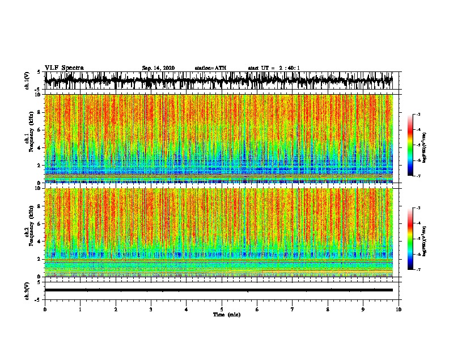Click the ch.2 spectrogram lower color bar
The width and height of the screenshot is (449, 347).
[x=410, y=239]
